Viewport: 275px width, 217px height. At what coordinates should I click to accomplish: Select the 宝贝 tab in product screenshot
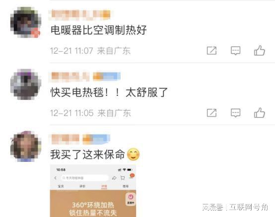coord(61,186)
